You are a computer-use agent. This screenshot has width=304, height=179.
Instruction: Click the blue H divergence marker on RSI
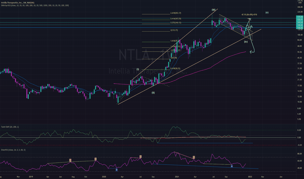pos(232,166)
